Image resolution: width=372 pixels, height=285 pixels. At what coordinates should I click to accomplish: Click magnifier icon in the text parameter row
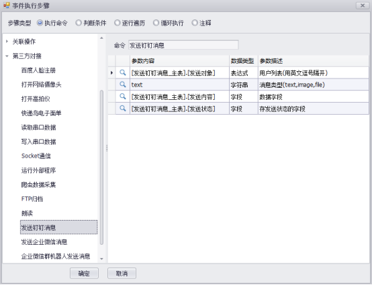click(x=123, y=84)
